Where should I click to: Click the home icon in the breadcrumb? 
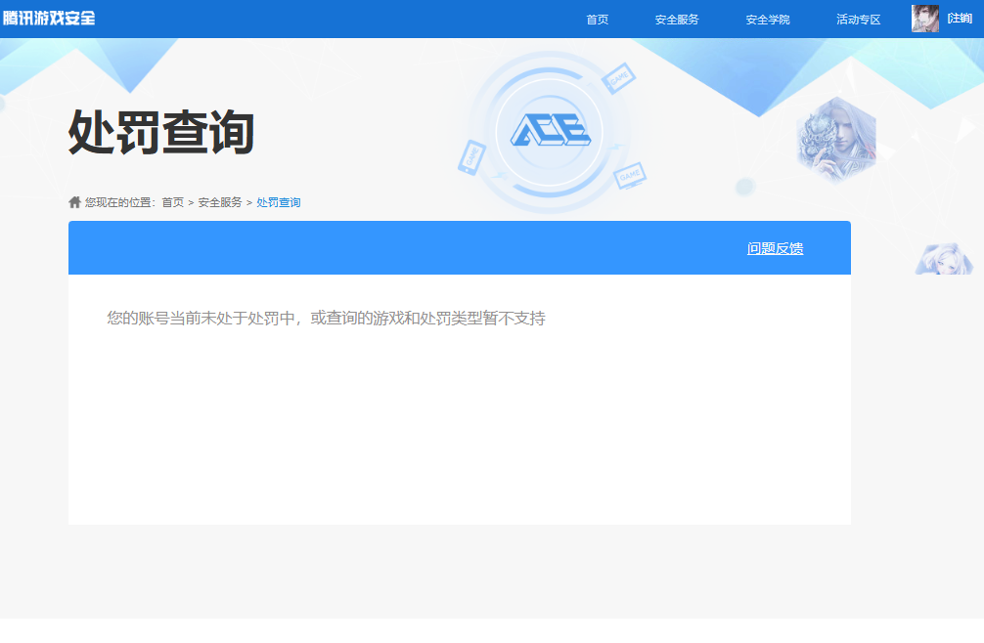click(74, 202)
